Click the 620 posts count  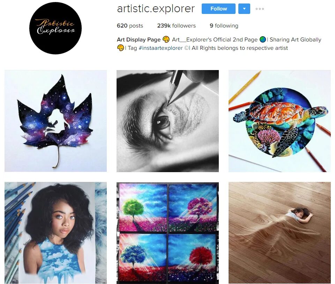point(130,25)
